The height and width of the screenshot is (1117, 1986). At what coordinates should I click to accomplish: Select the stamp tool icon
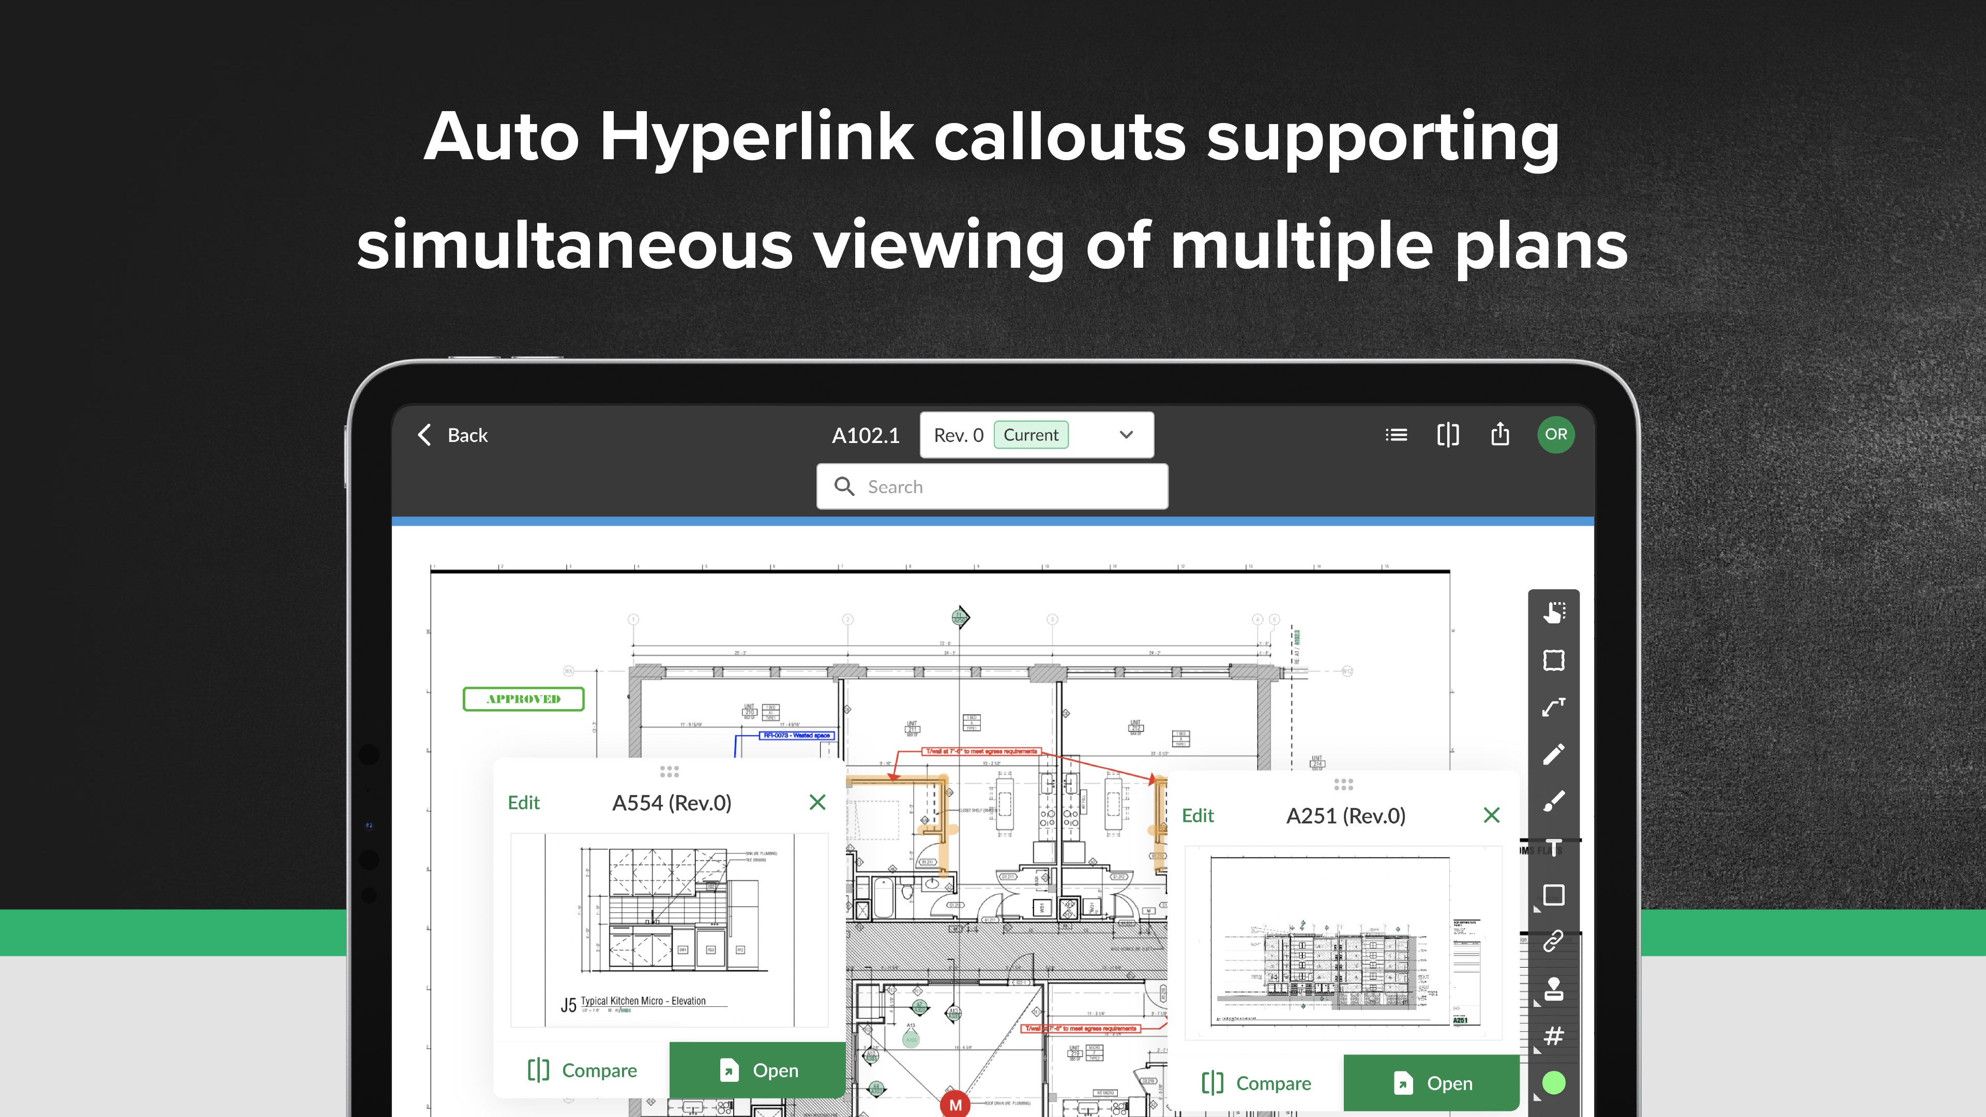pos(1554,988)
